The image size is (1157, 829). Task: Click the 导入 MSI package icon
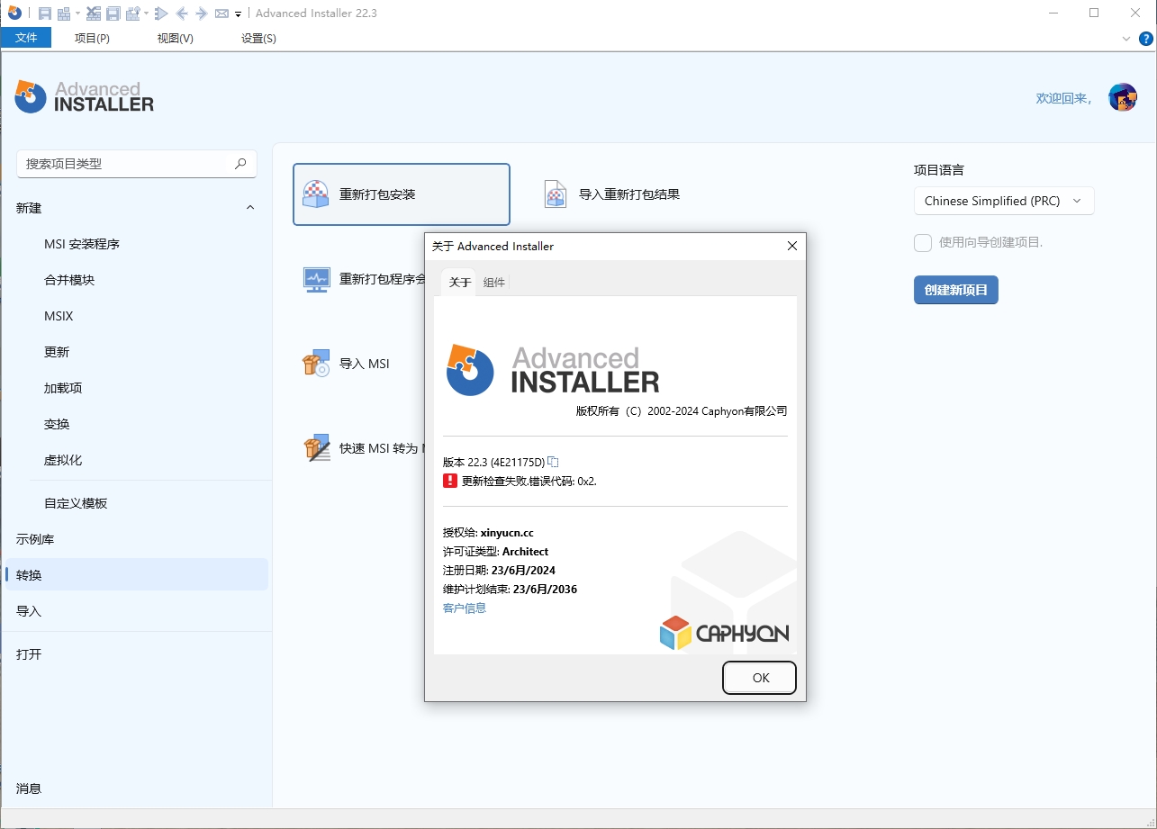point(316,364)
